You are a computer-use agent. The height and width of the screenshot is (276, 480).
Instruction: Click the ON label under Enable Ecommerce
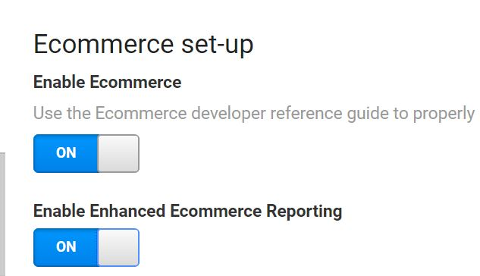(x=66, y=152)
